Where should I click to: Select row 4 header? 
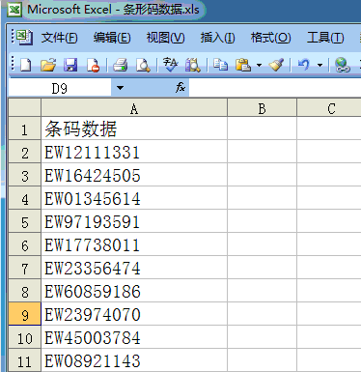pyautogui.click(x=24, y=198)
